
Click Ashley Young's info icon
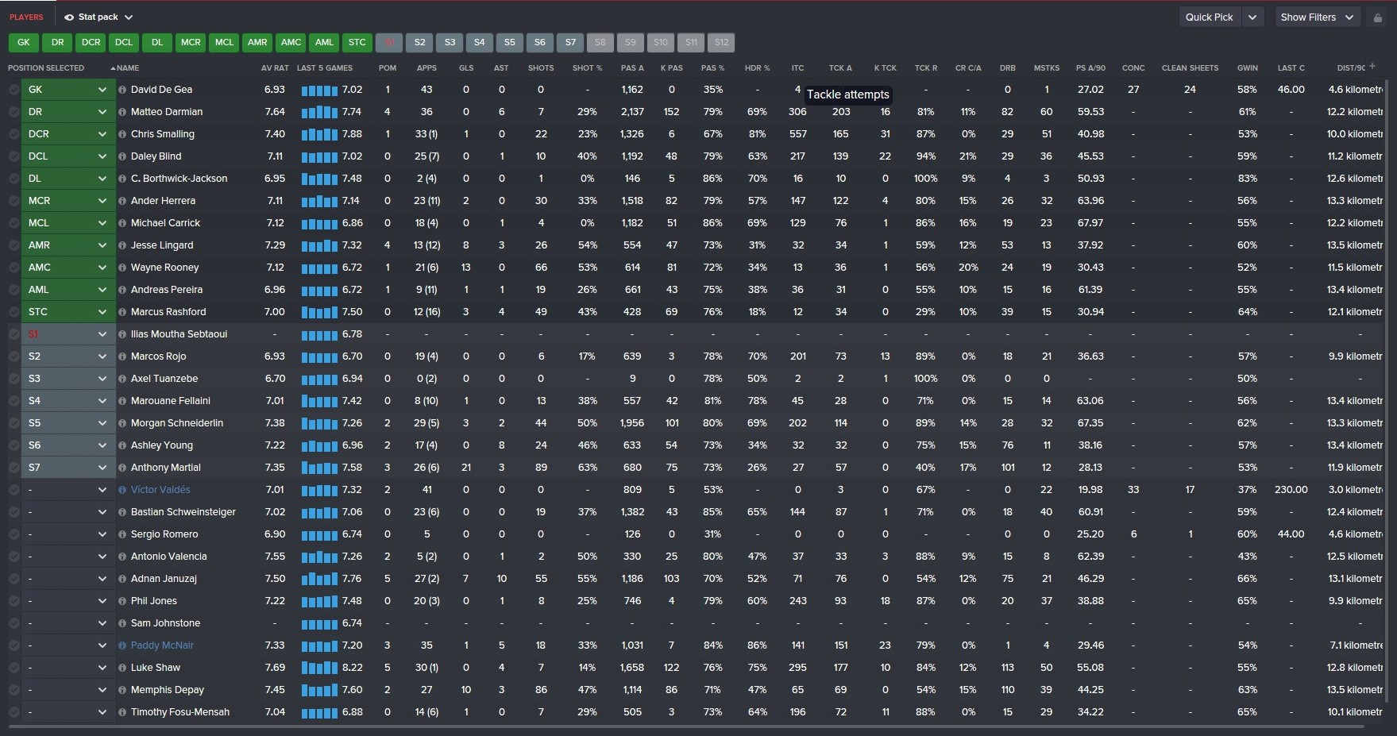coord(122,445)
